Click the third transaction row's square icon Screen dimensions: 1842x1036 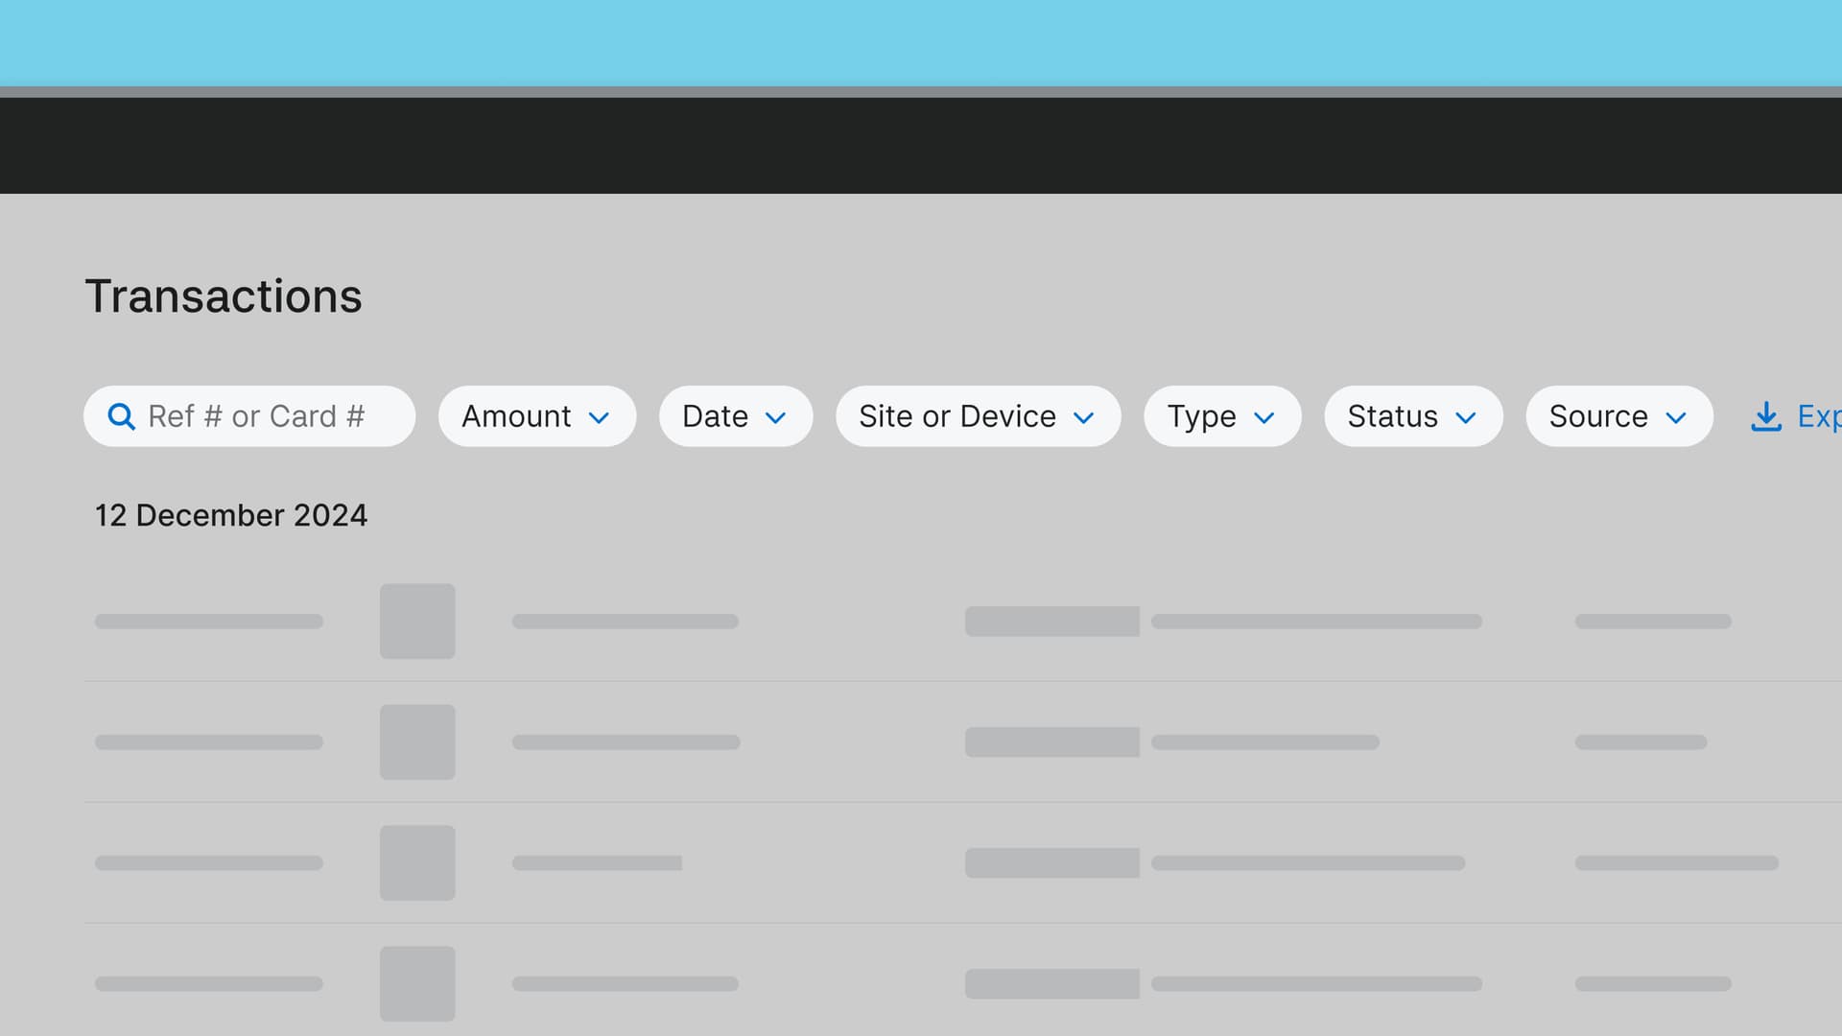tap(416, 862)
